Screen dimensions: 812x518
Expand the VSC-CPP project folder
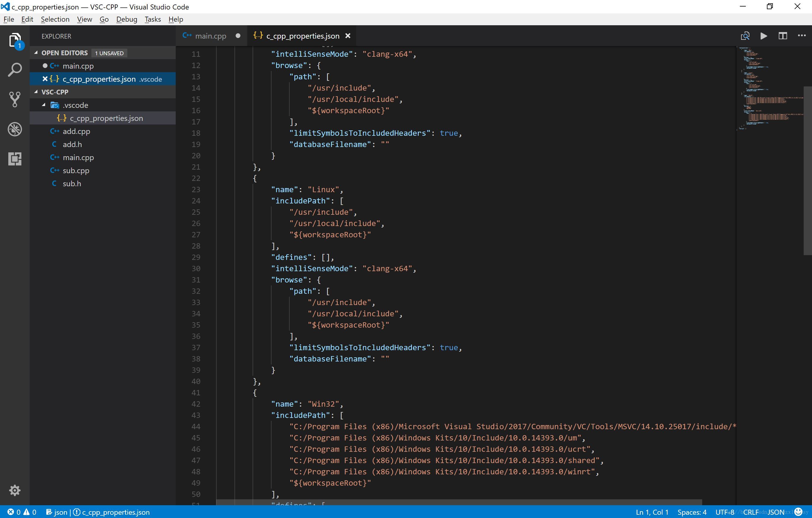(x=38, y=92)
